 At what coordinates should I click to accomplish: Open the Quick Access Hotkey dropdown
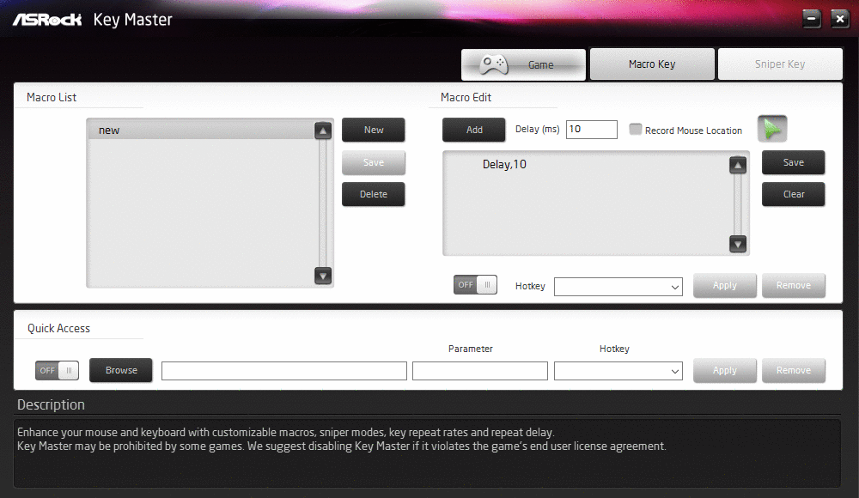point(618,371)
